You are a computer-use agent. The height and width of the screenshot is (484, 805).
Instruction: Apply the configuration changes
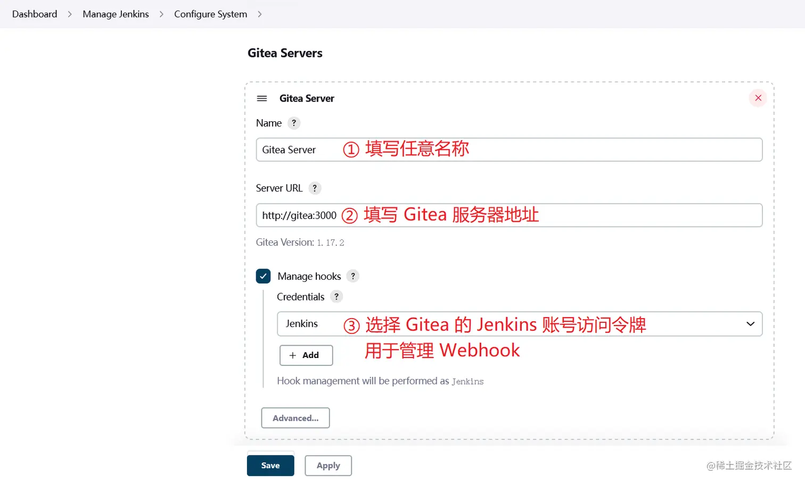pos(328,465)
